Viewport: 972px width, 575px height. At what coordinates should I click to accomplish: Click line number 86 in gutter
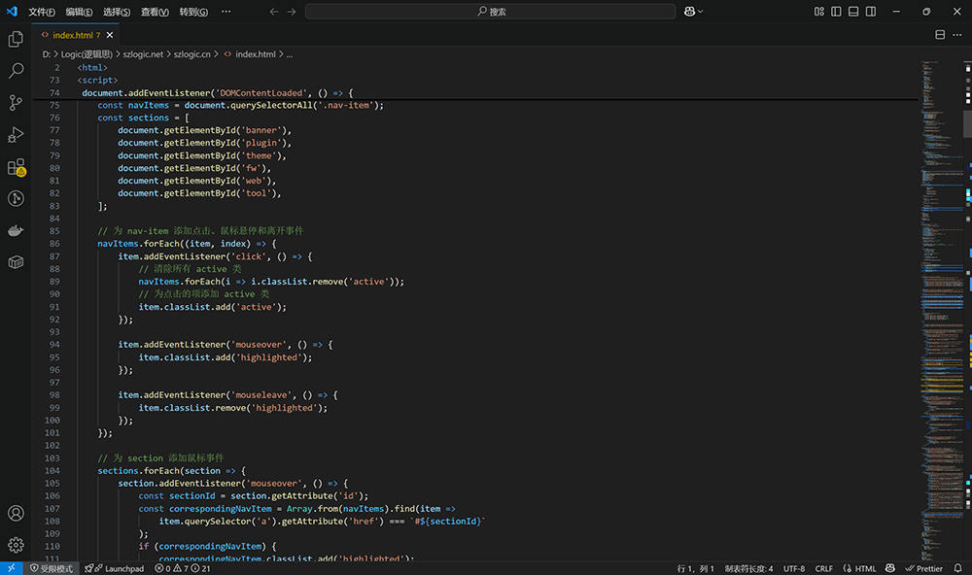(x=54, y=244)
